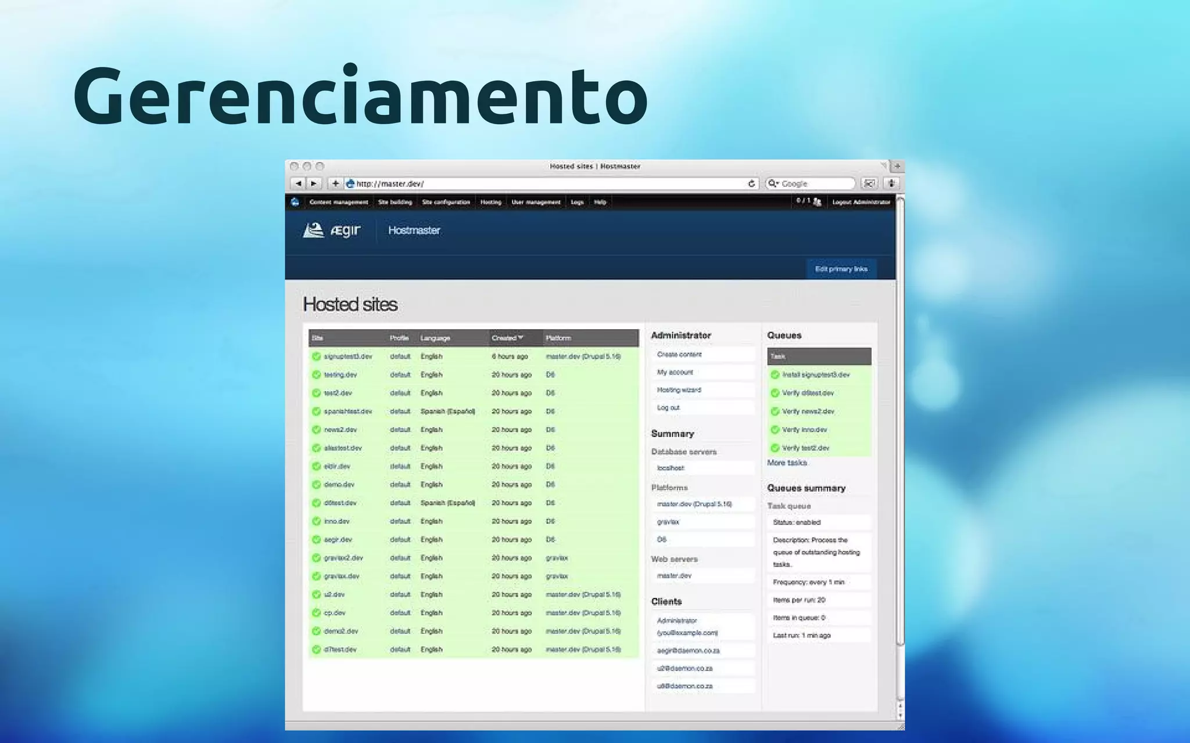
Task: Open the spanishtest.dev site link
Action: click(x=347, y=412)
